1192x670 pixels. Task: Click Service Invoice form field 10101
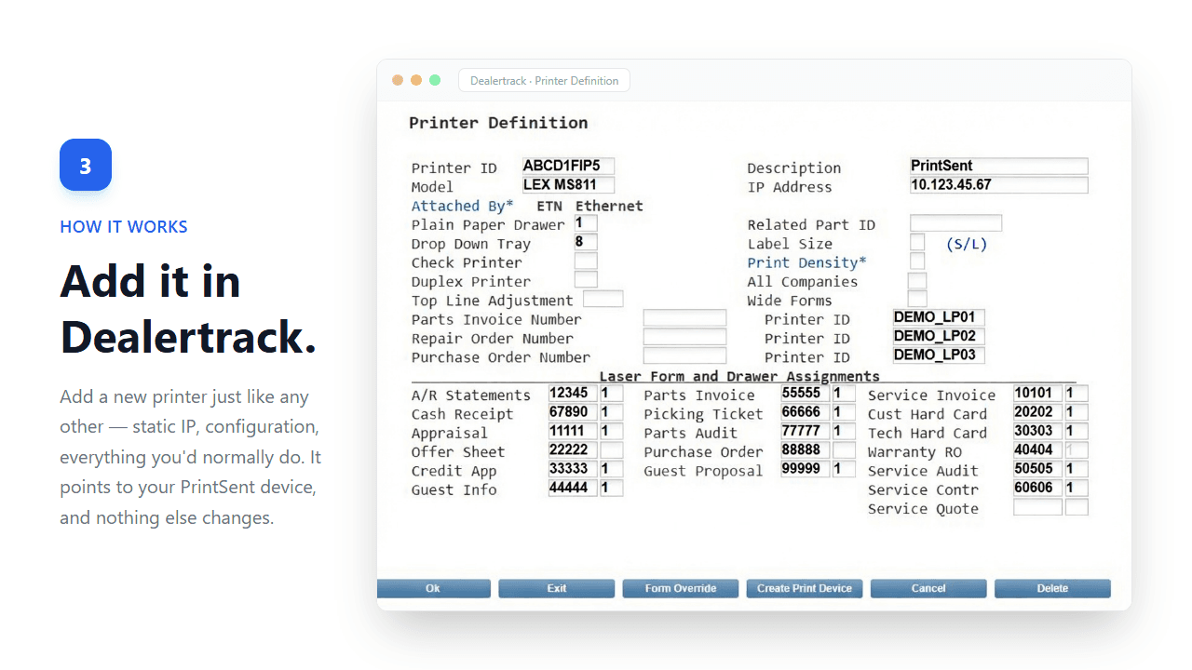(x=1037, y=394)
